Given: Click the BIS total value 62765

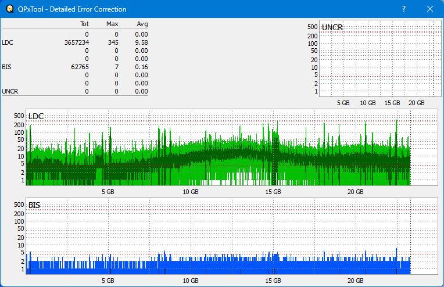Looking at the screenshot, I should point(80,67).
